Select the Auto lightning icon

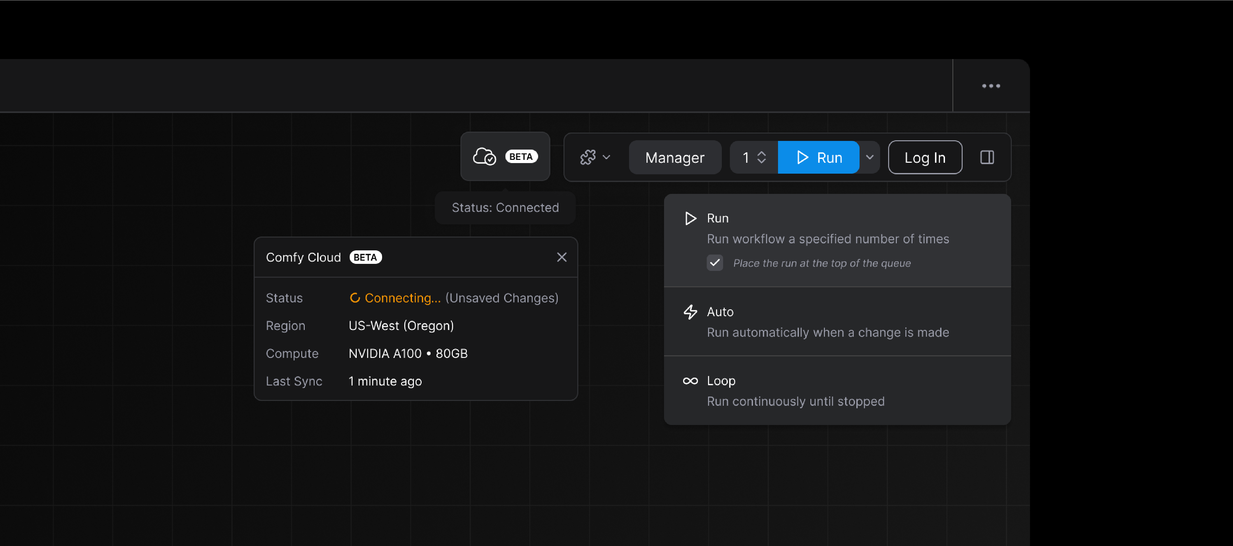pyautogui.click(x=691, y=312)
